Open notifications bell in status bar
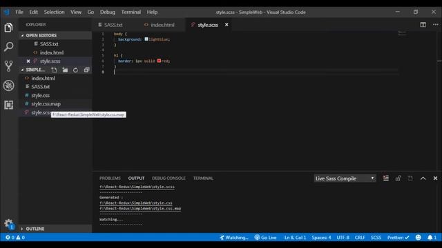The width and height of the screenshot is (442, 248). coord(432,237)
